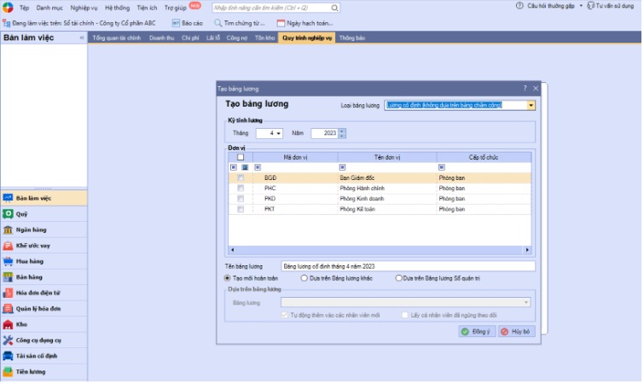Open the Cấp tổ chức column filter

[x=441, y=167]
